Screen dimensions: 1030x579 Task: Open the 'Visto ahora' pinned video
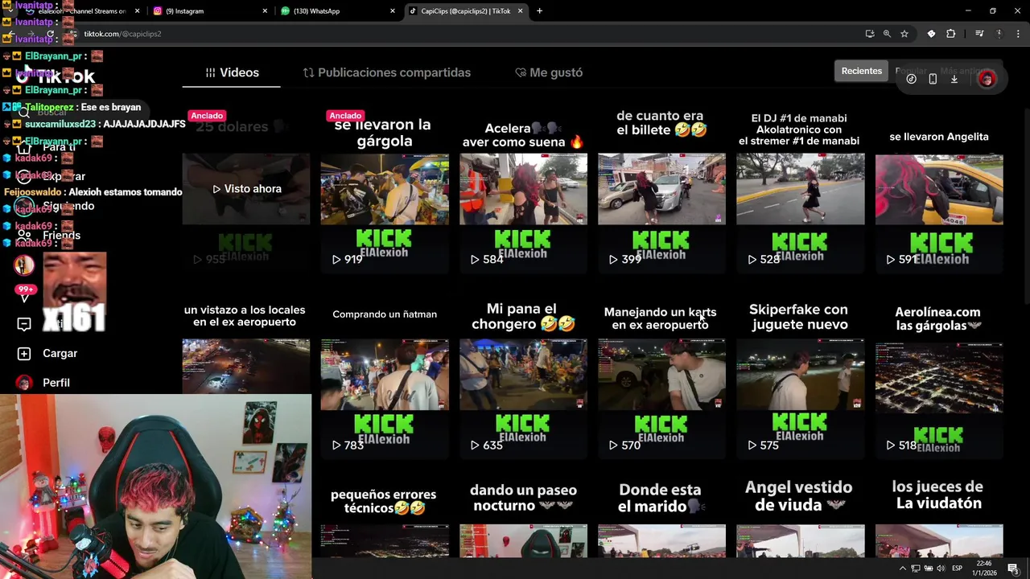[x=246, y=189]
